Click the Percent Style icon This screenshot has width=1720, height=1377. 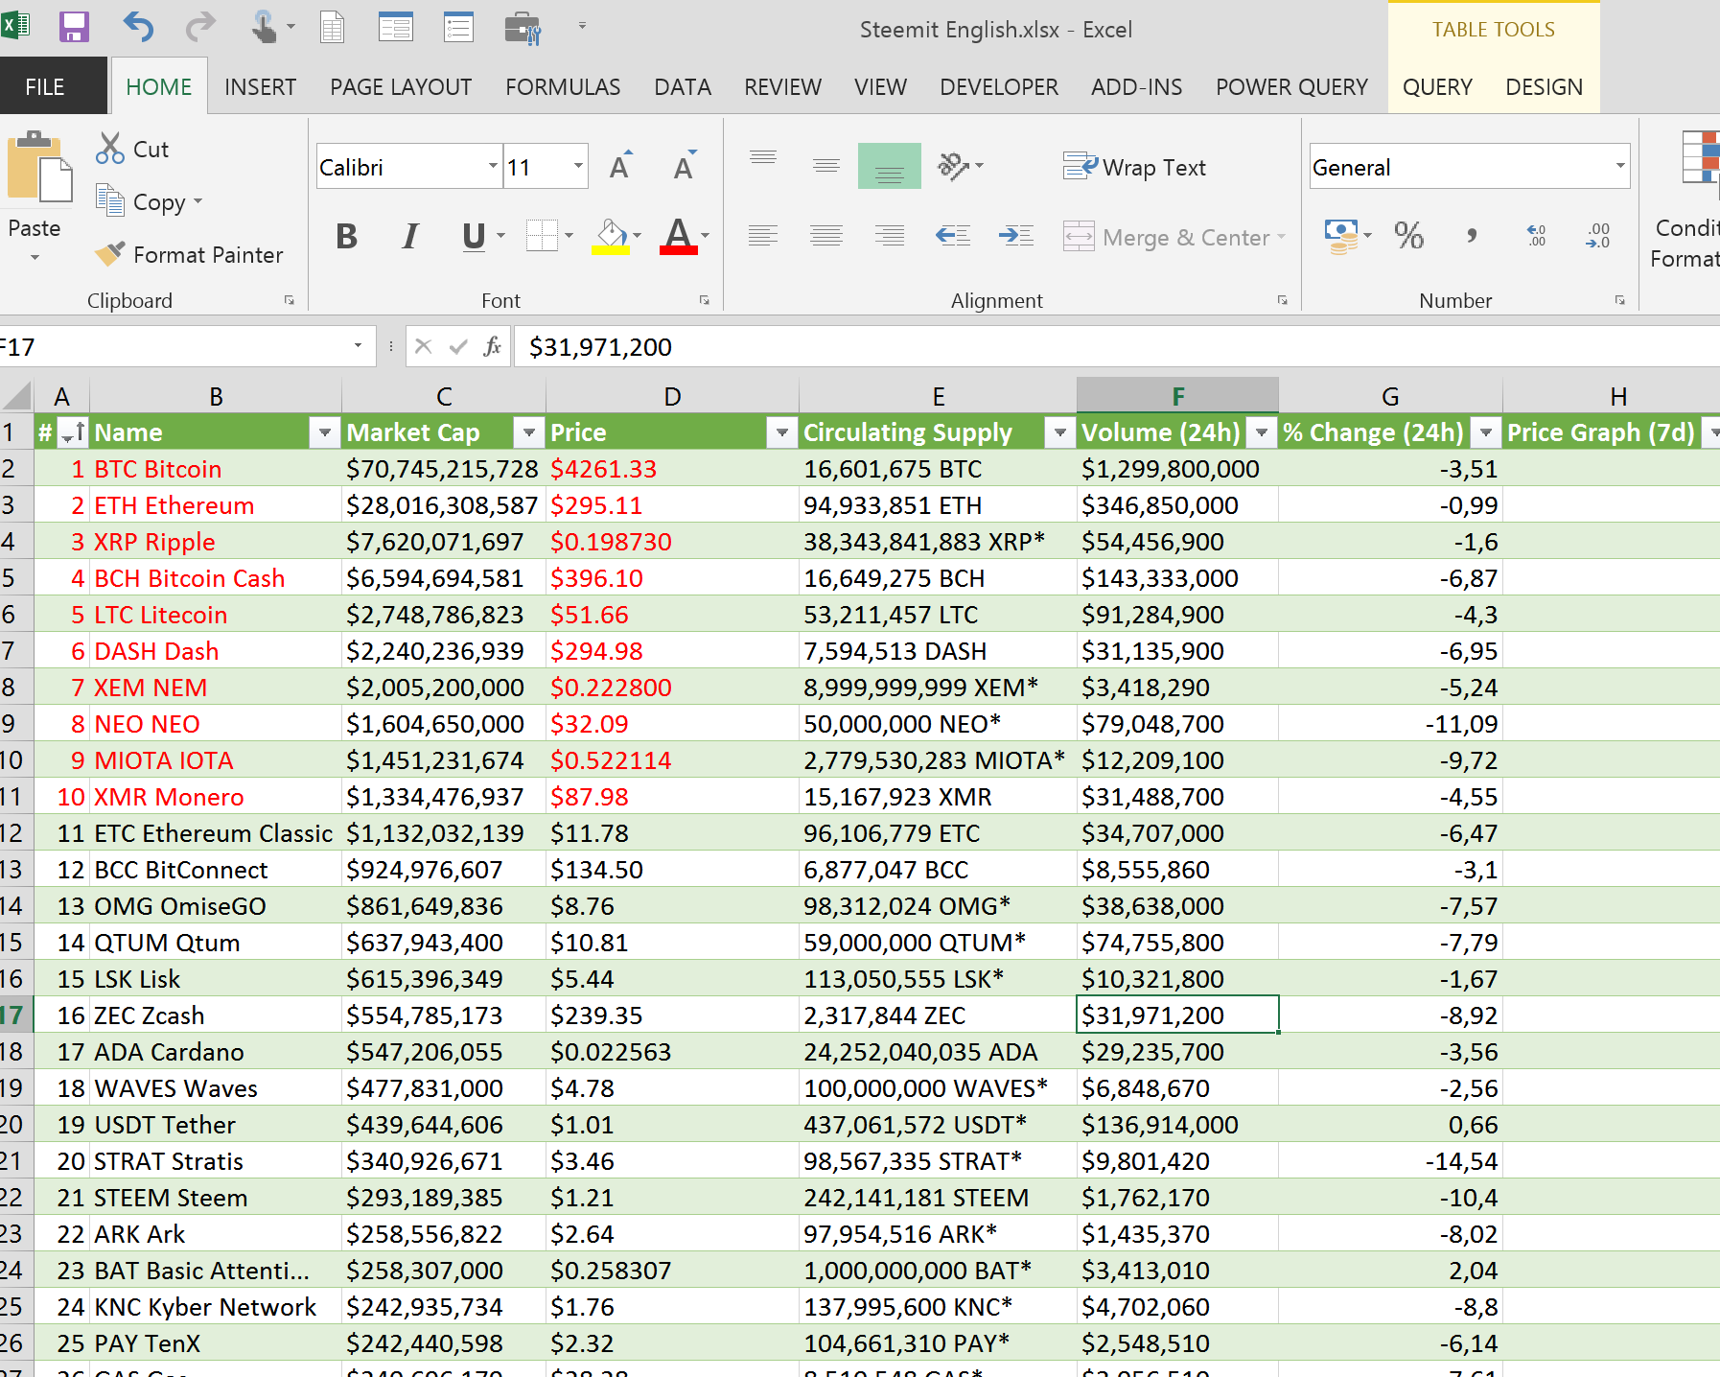(x=1408, y=236)
